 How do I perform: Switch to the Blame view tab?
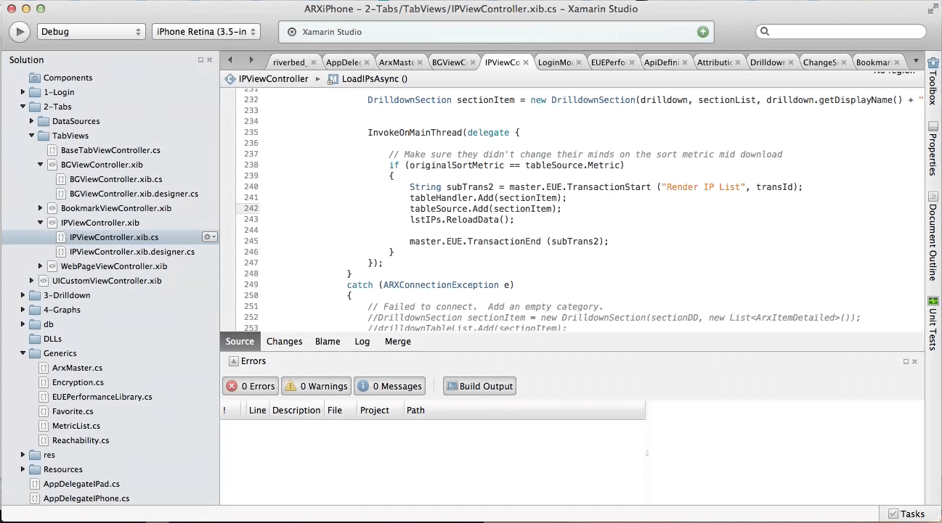point(328,341)
